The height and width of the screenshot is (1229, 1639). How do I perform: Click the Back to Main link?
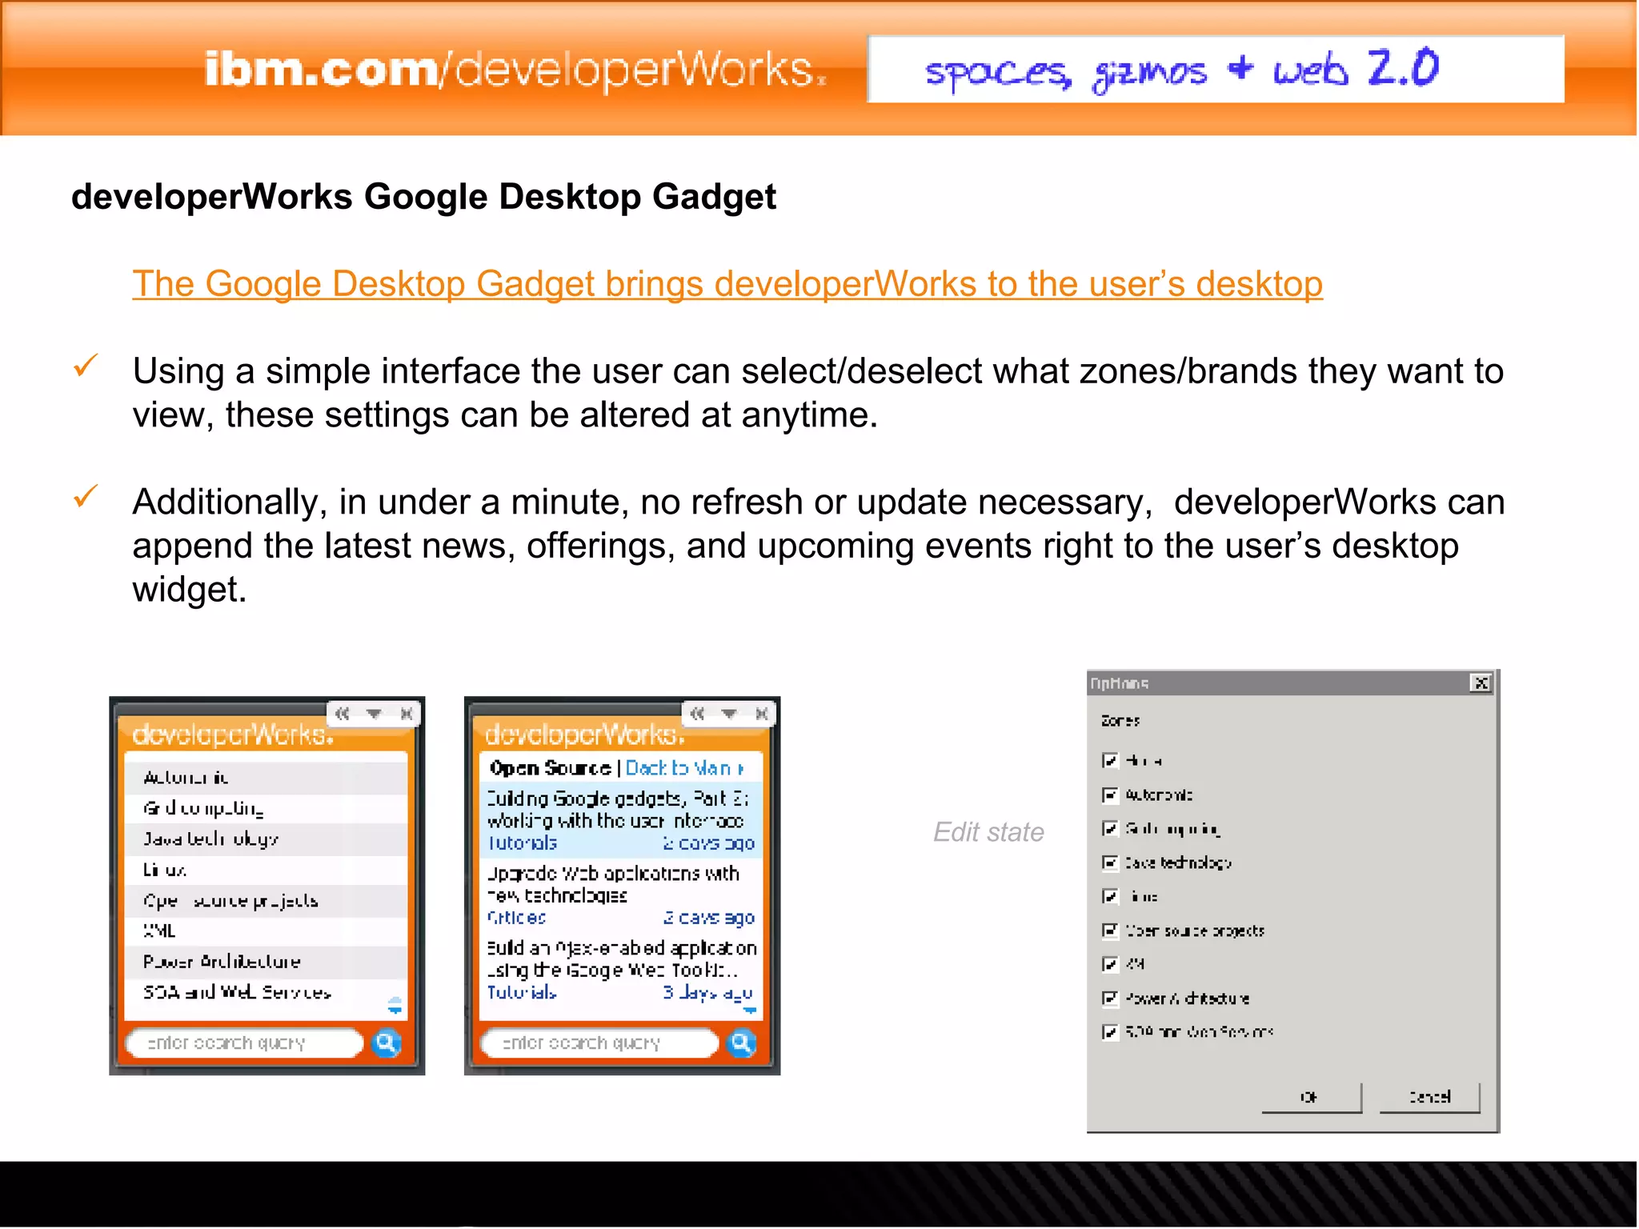click(x=684, y=768)
